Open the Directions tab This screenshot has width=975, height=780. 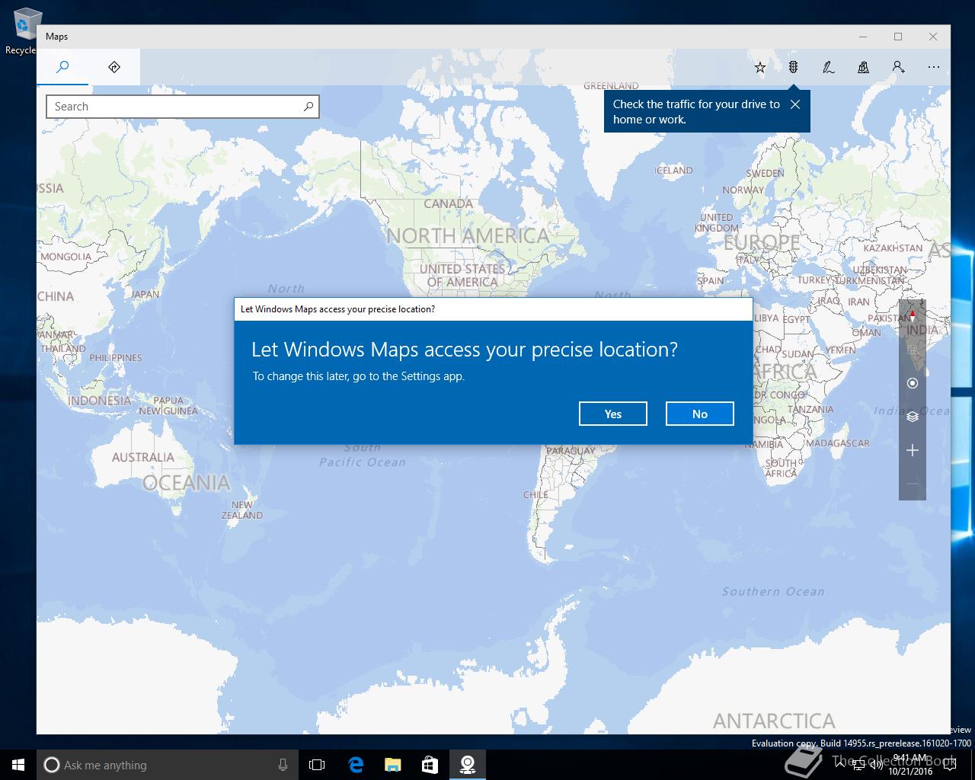(x=114, y=67)
